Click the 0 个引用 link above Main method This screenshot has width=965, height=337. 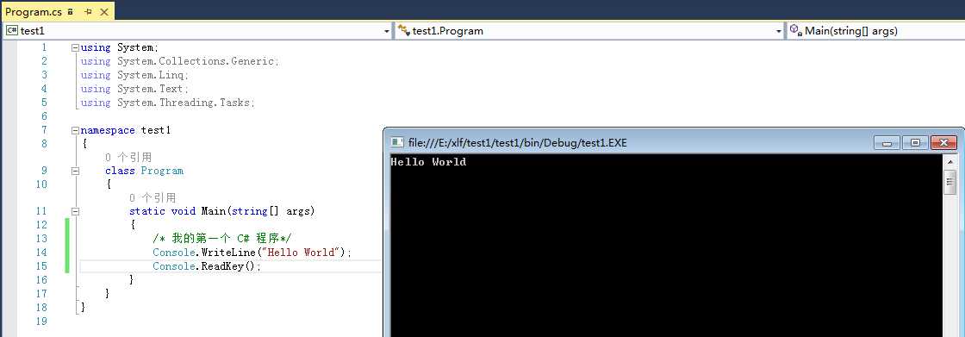tap(153, 197)
